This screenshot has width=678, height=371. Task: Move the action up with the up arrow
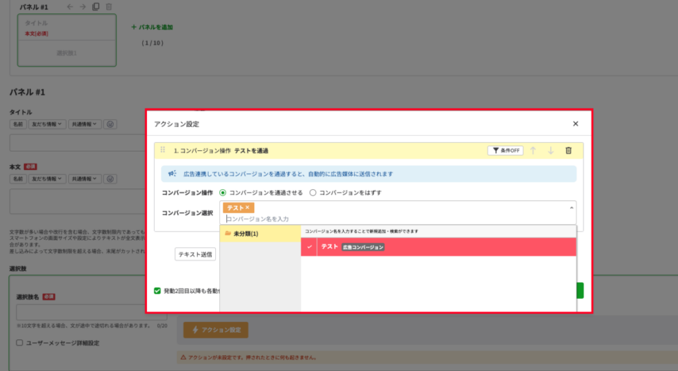pos(533,151)
